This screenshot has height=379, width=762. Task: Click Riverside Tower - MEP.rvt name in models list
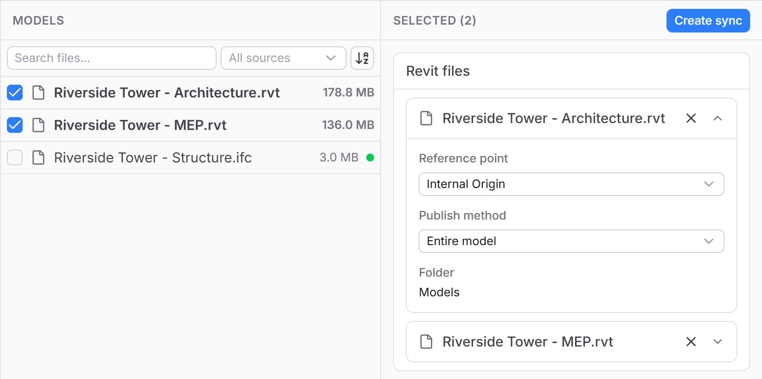tap(140, 125)
